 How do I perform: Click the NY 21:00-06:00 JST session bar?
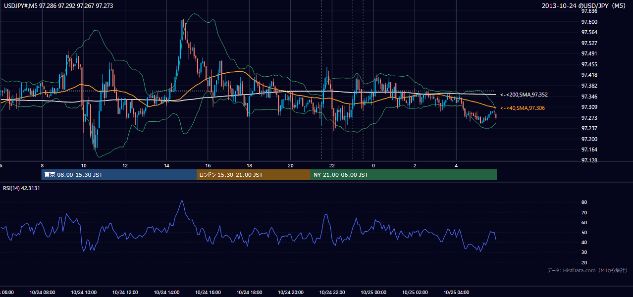point(404,175)
